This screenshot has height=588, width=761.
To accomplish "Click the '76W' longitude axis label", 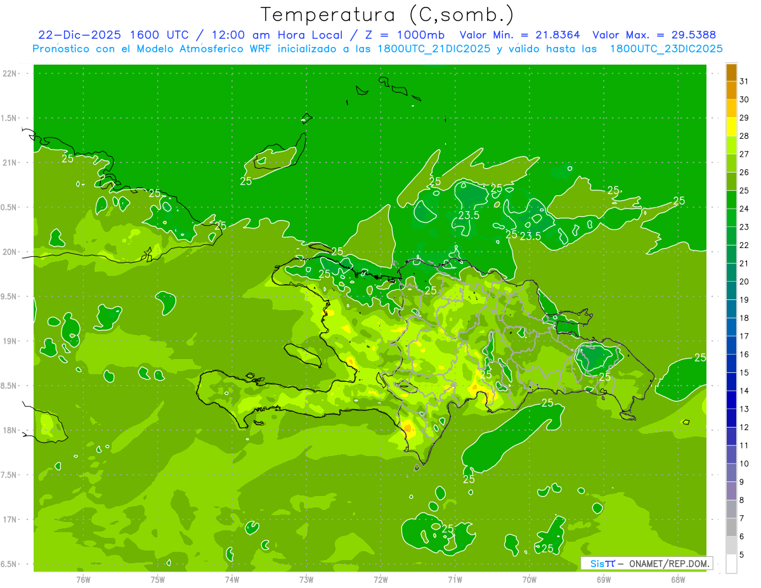I will pyautogui.click(x=83, y=579).
